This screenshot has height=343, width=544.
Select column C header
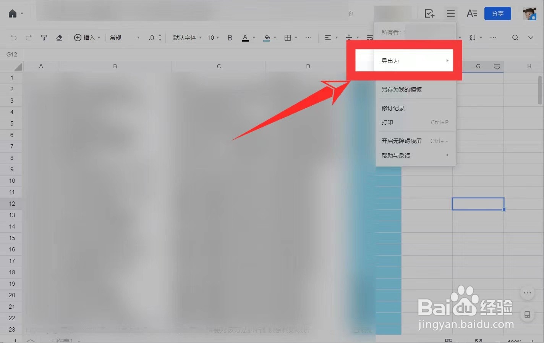point(219,66)
